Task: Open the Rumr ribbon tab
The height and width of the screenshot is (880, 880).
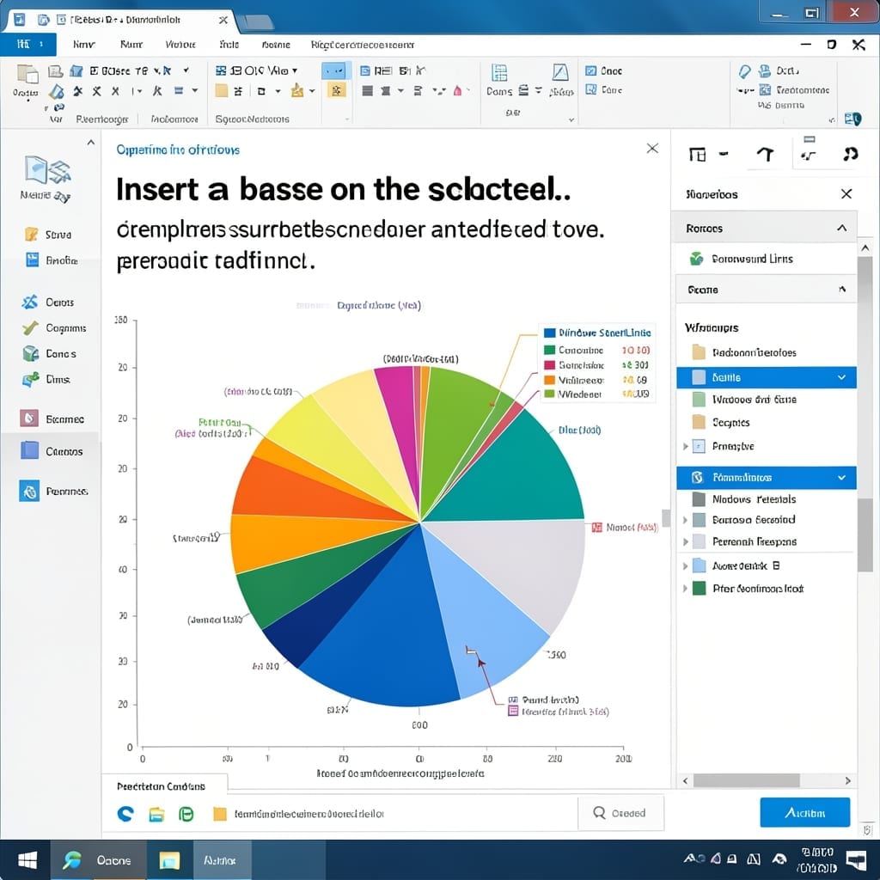Action: [131, 45]
